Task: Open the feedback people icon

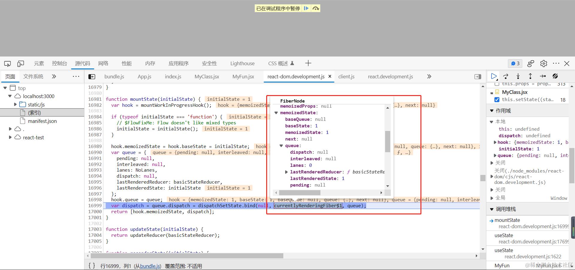Action: (531, 63)
